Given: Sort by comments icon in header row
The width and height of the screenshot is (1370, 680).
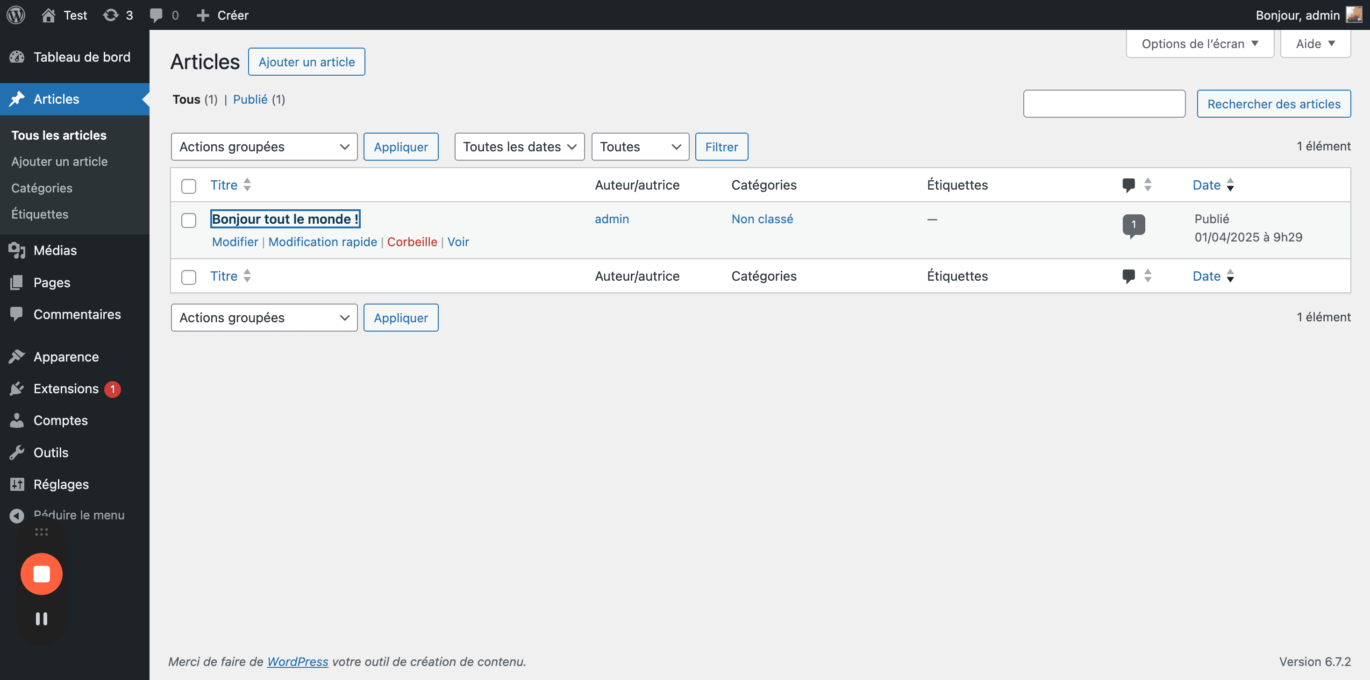Looking at the screenshot, I should (x=1128, y=185).
